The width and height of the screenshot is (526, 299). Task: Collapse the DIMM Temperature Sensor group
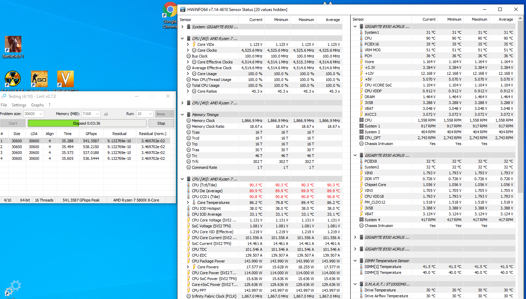355,261
